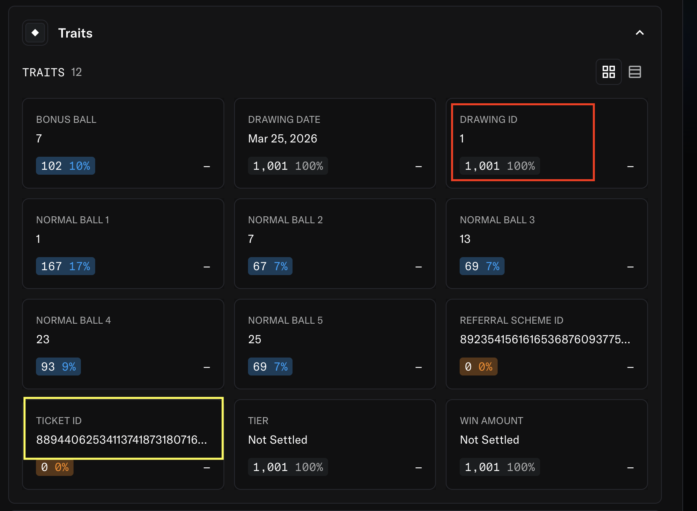Click the DRAWING DATE trait label
This screenshot has height=511, width=697.
coord(284,120)
